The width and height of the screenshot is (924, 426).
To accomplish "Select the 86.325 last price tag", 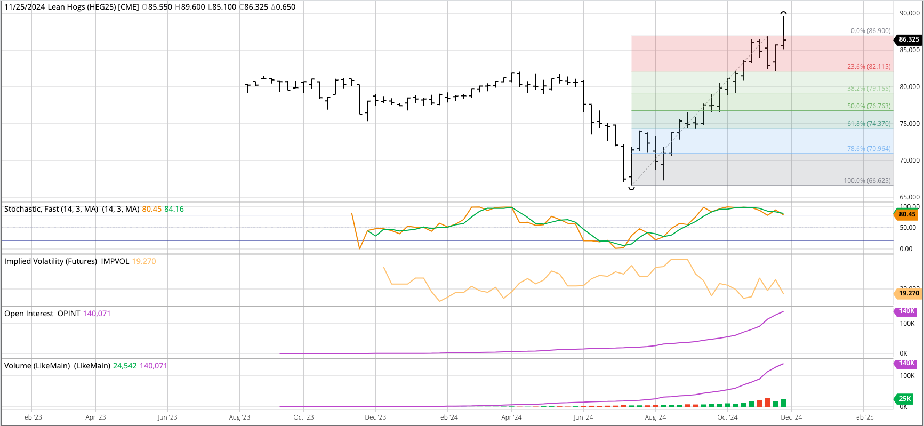I will 908,39.
